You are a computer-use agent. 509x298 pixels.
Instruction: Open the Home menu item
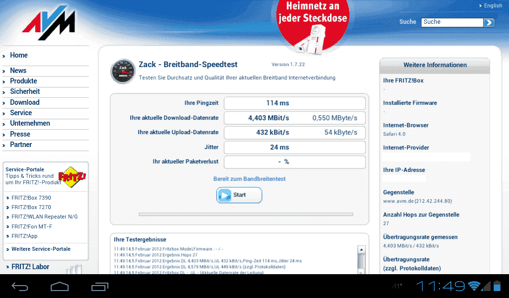[19, 55]
